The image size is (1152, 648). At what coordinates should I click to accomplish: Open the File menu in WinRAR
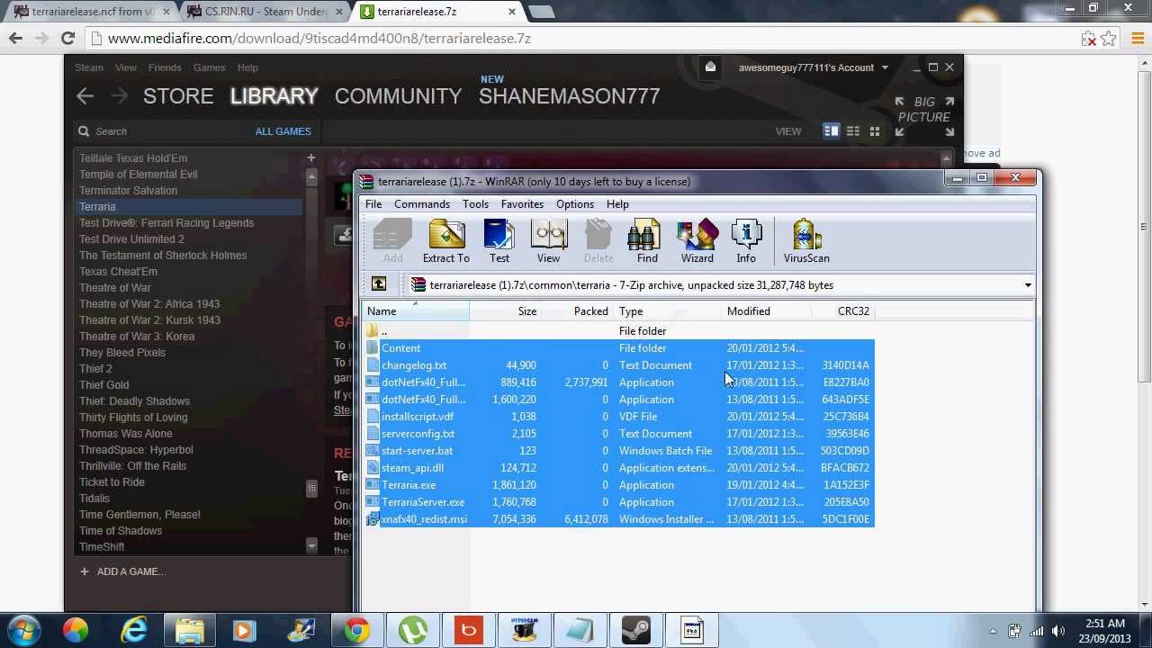tap(373, 204)
